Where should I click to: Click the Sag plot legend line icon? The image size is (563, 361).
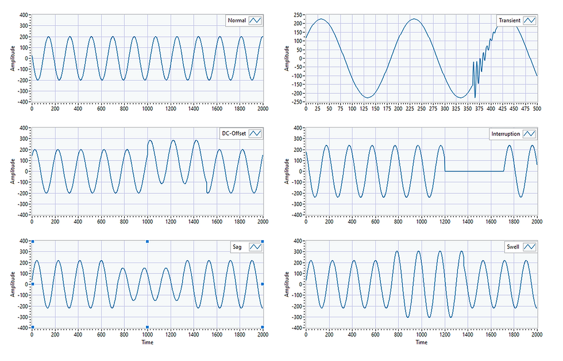(255, 247)
